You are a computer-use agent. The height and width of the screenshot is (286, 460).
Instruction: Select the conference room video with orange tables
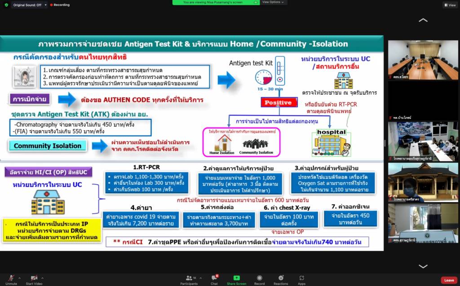click(423, 60)
